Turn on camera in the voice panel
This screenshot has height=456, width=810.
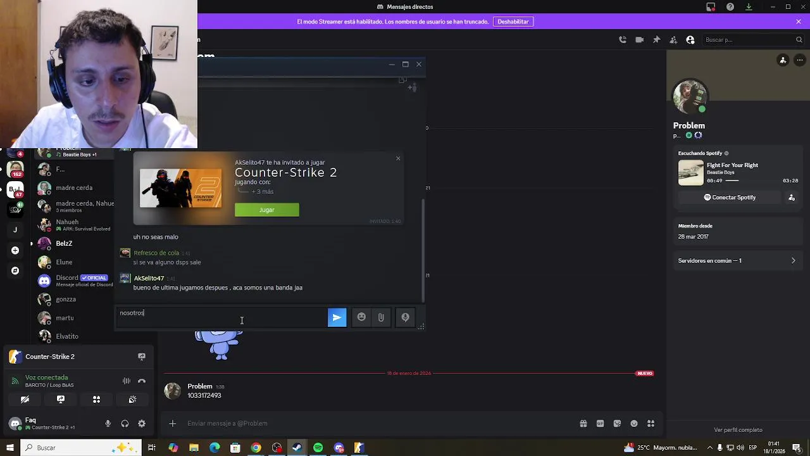click(x=25, y=400)
